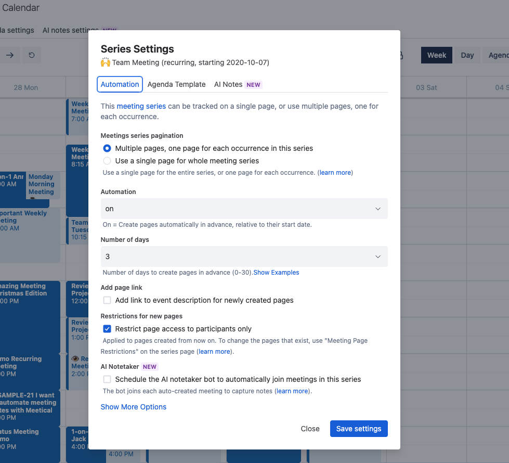Select the Automation tab
Image resolution: width=509 pixels, height=463 pixels.
pos(120,84)
